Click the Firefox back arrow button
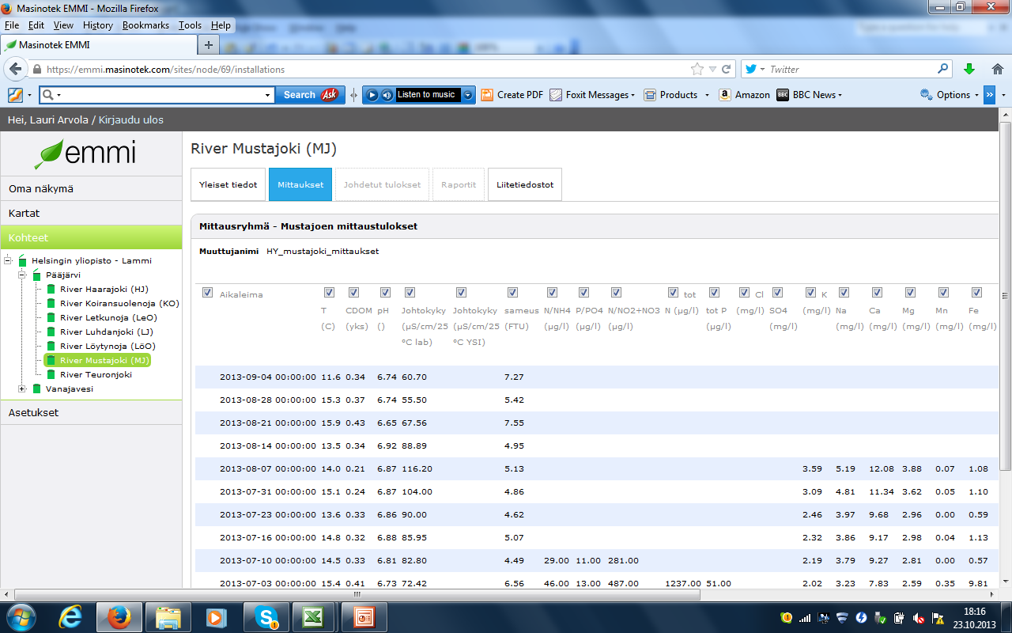1012x633 pixels. [16, 69]
